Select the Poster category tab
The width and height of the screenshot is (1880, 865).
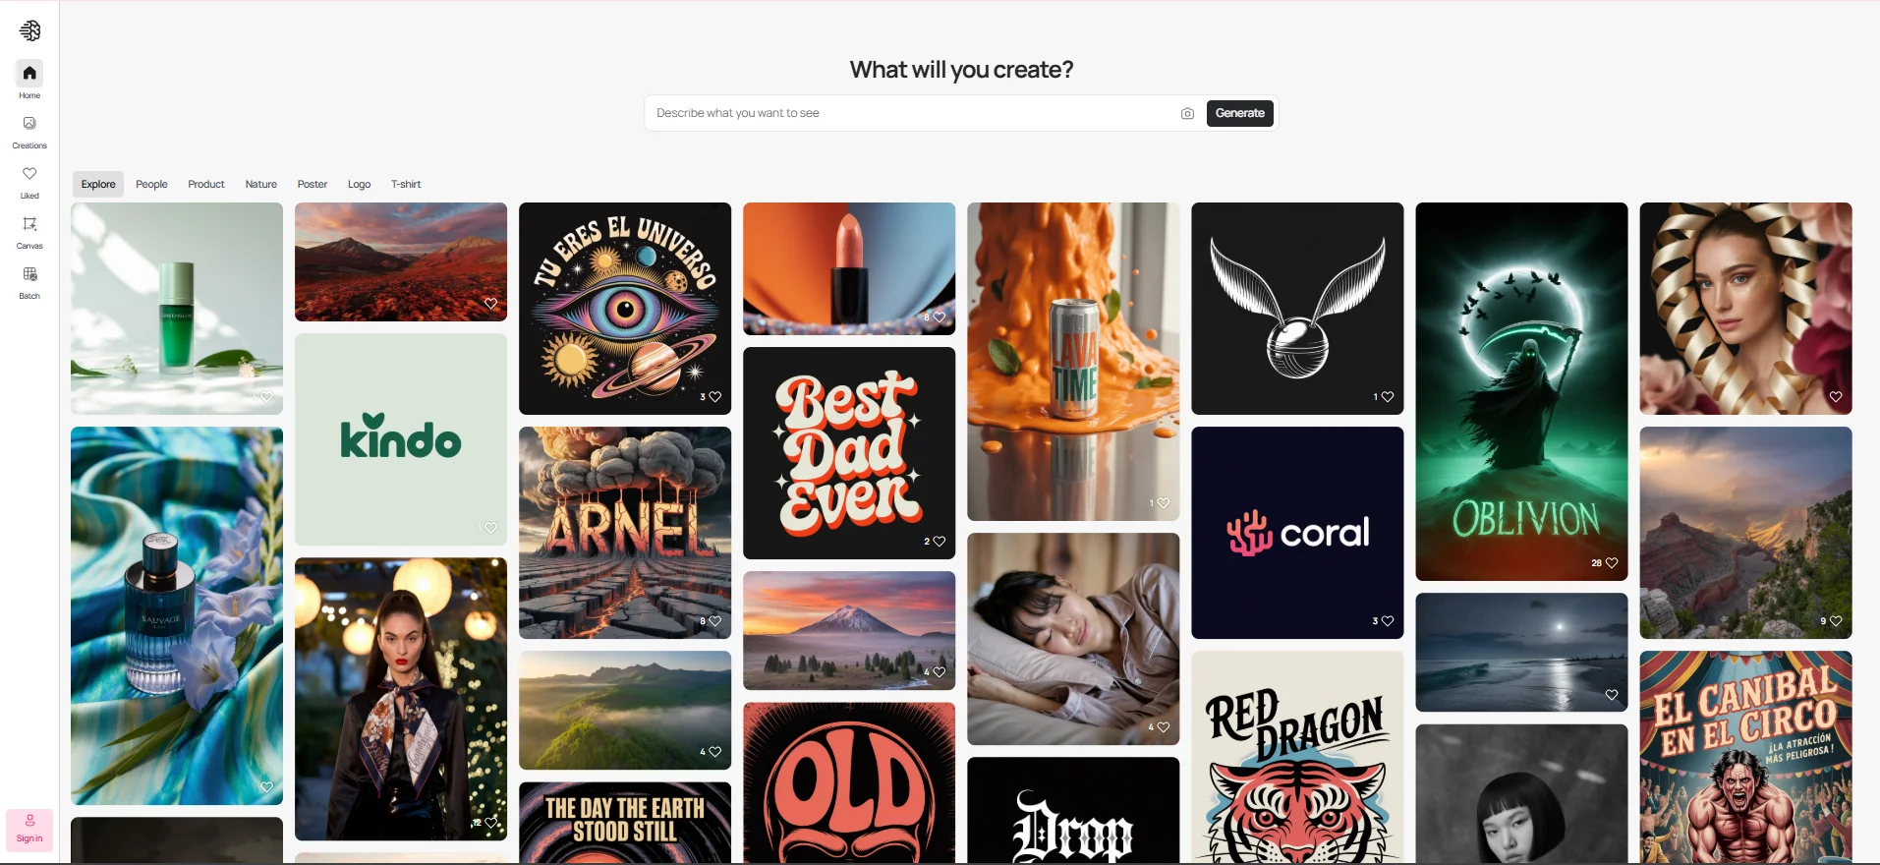[x=313, y=184]
